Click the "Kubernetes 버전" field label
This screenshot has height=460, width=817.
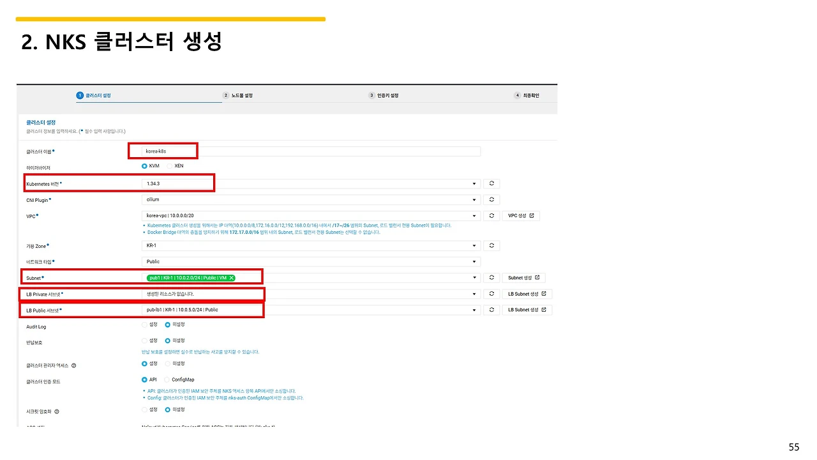click(x=44, y=184)
